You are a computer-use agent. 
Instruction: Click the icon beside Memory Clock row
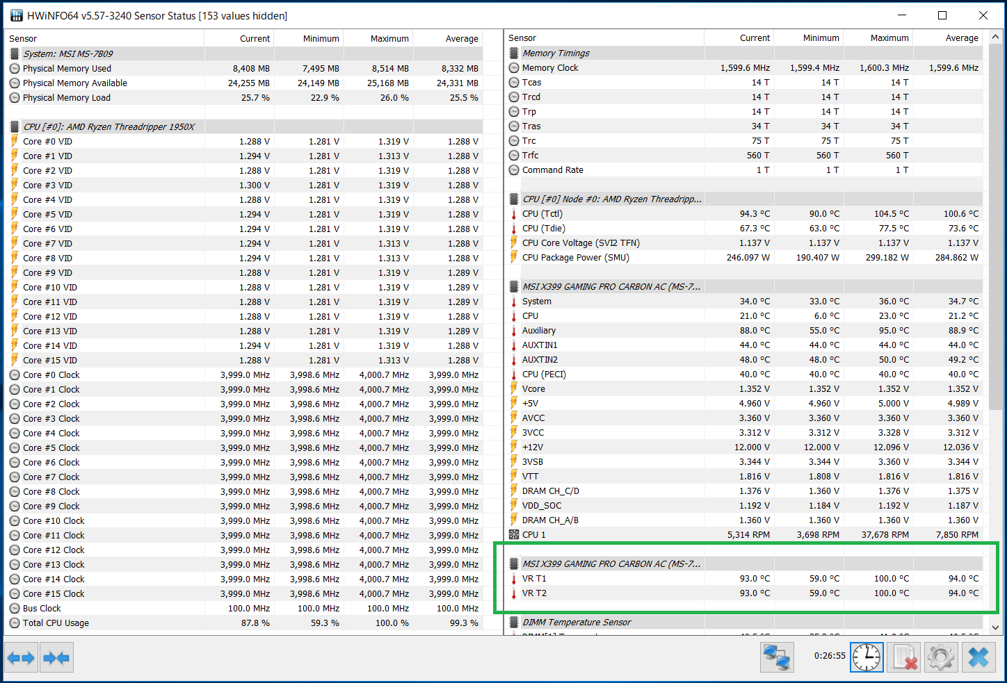coord(514,68)
